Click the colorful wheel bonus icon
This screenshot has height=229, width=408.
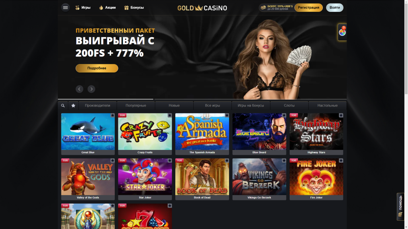[342, 32]
